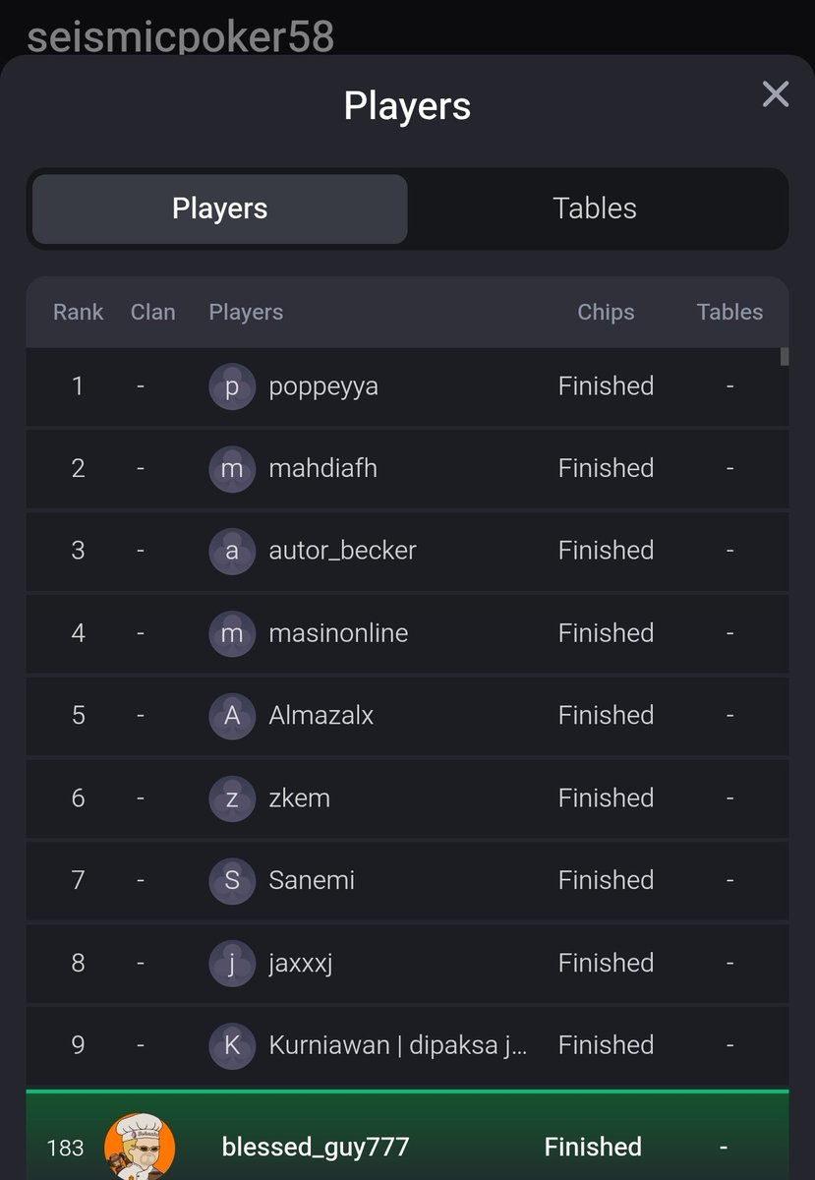Image resolution: width=815 pixels, height=1180 pixels.
Task: Open poppeyya's avatar icon
Action: 232,386
